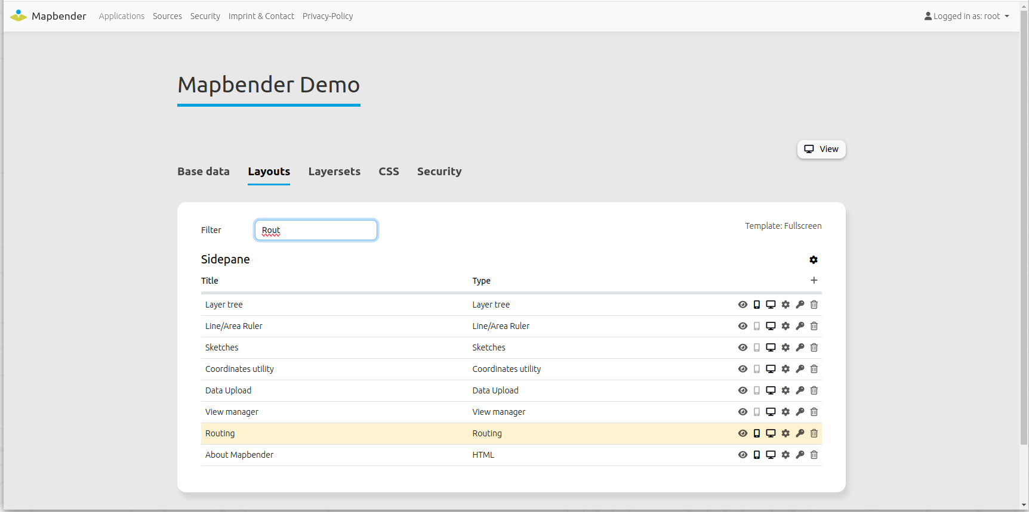
Task: Toggle visibility of View manager element
Action: [743, 412]
